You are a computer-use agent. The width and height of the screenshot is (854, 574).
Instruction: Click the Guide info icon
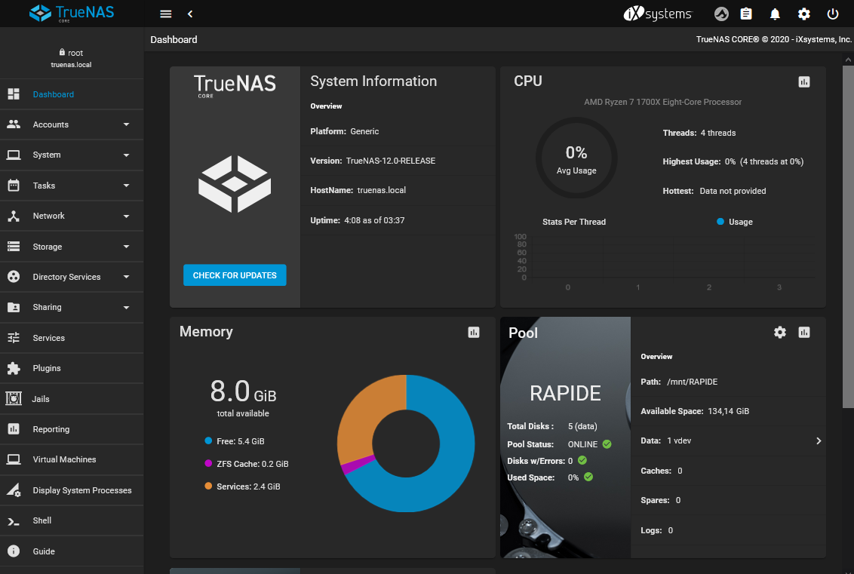pos(14,551)
